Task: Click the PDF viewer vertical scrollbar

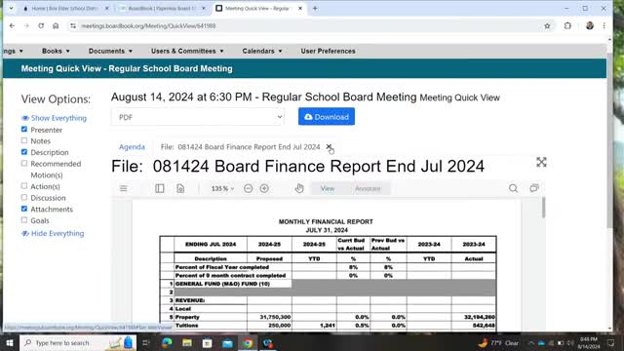Action: click(x=543, y=208)
